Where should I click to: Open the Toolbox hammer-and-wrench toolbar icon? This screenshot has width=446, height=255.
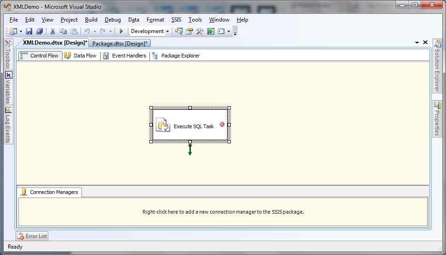point(200,31)
